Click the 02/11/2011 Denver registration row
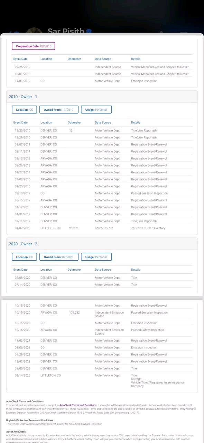204x443 pixels. [102, 151]
